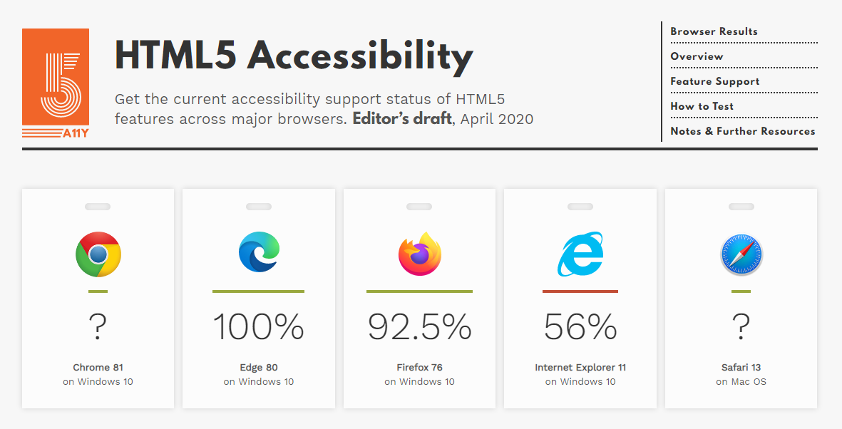The image size is (842, 429).
Task: Click Firefox's 92.5% score
Action: [419, 327]
